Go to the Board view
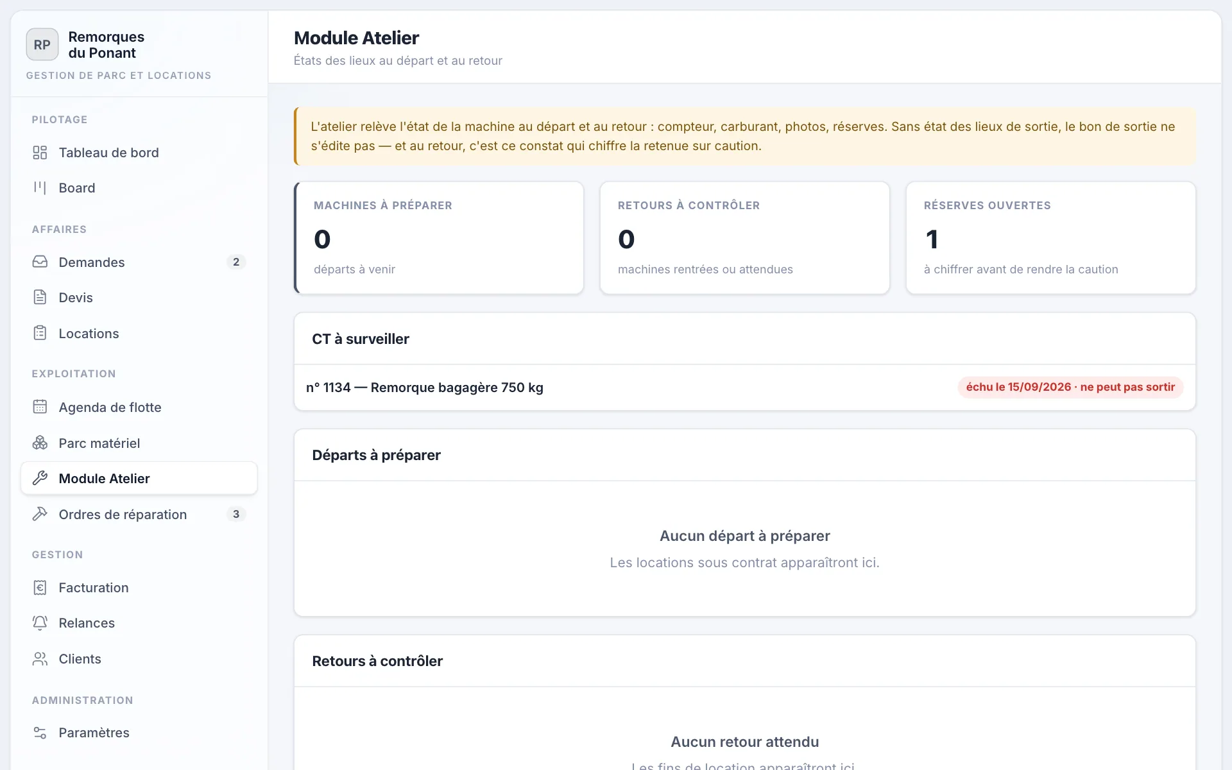The image size is (1232, 770). (139, 188)
